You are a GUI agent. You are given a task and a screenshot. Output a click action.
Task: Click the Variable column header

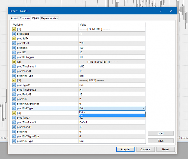(x=45, y=25)
